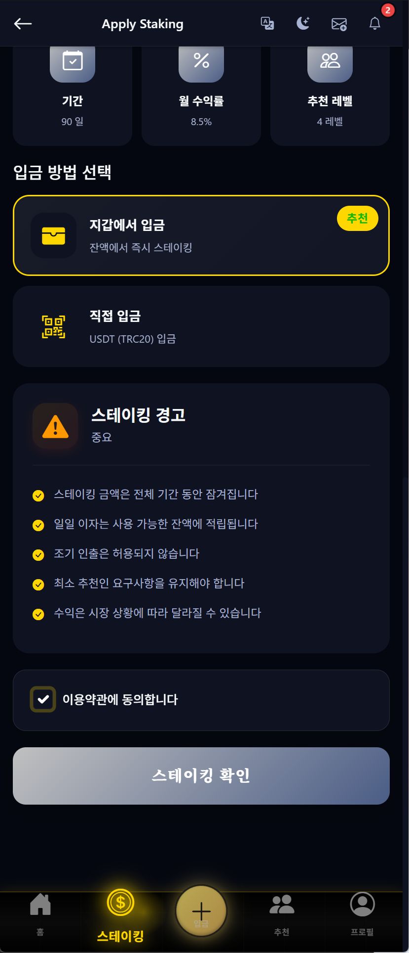
Task: Click the 스테이킹 확인 button
Action: pos(201,776)
